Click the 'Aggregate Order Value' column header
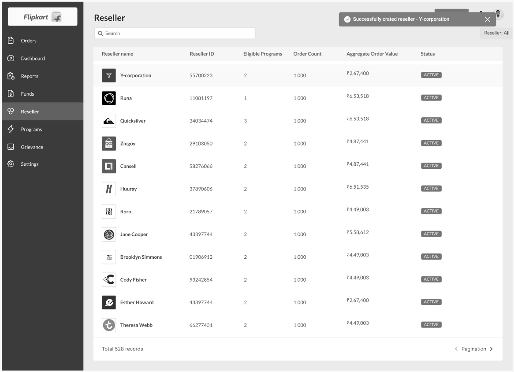 [372, 54]
